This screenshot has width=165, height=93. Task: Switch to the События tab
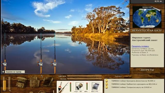point(128,76)
